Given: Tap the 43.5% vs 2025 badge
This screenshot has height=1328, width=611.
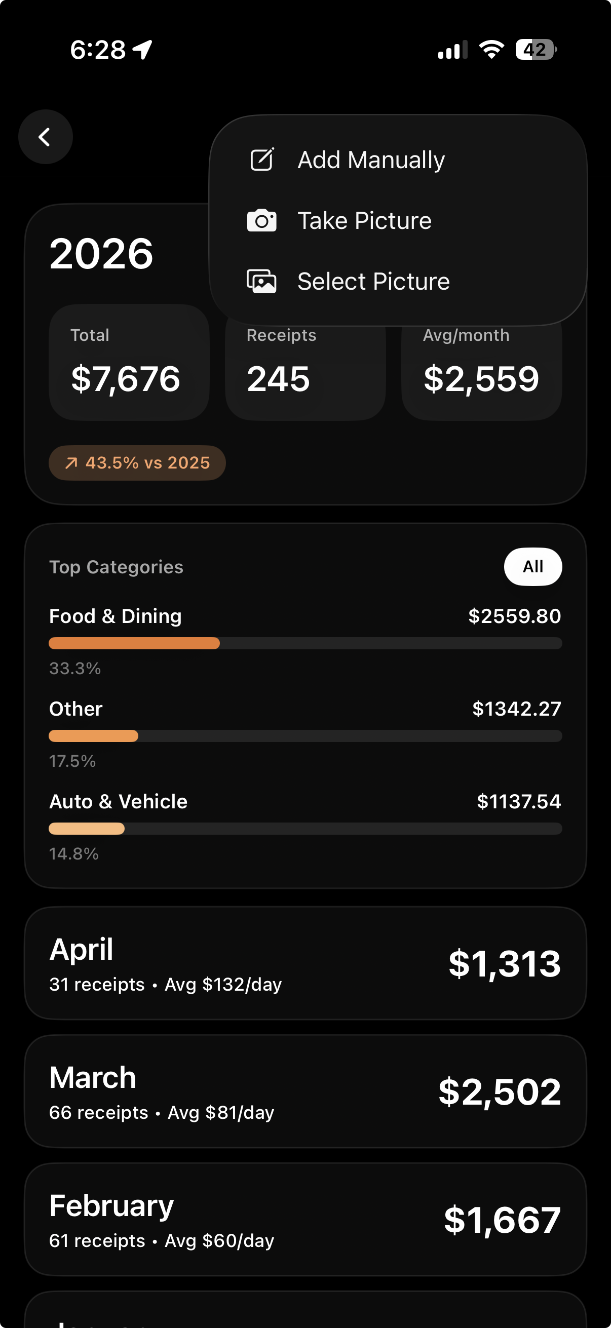Looking at the screenshot, I should tap(137, 463).
